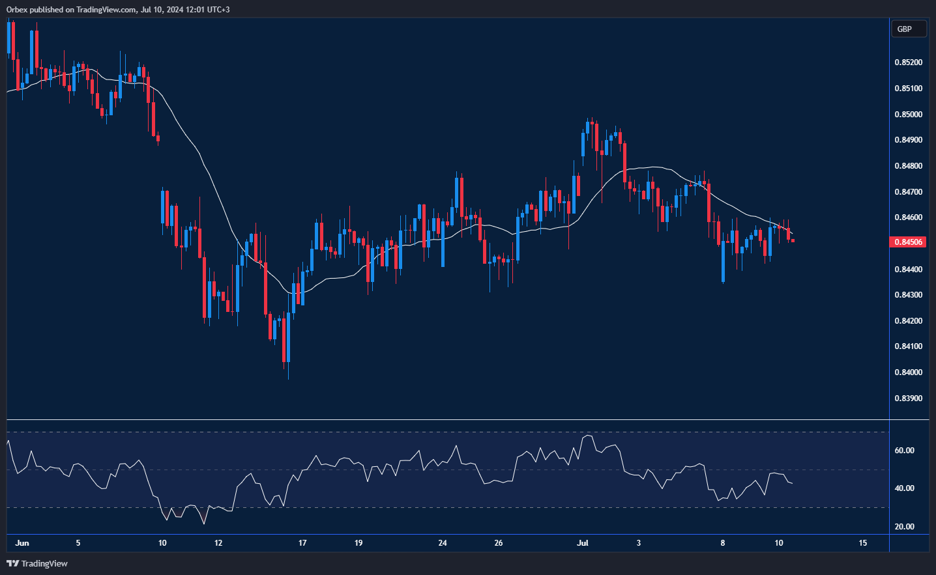Screen dimensions: 936x575
Task: Click date 24 on the time axis
Action: (443, 543)
